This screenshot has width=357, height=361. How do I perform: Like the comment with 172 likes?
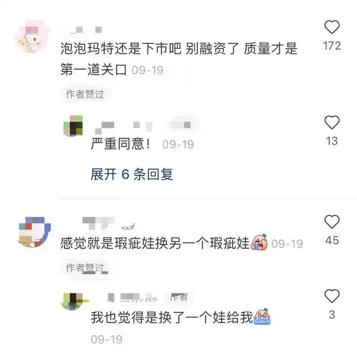point(332,27)
